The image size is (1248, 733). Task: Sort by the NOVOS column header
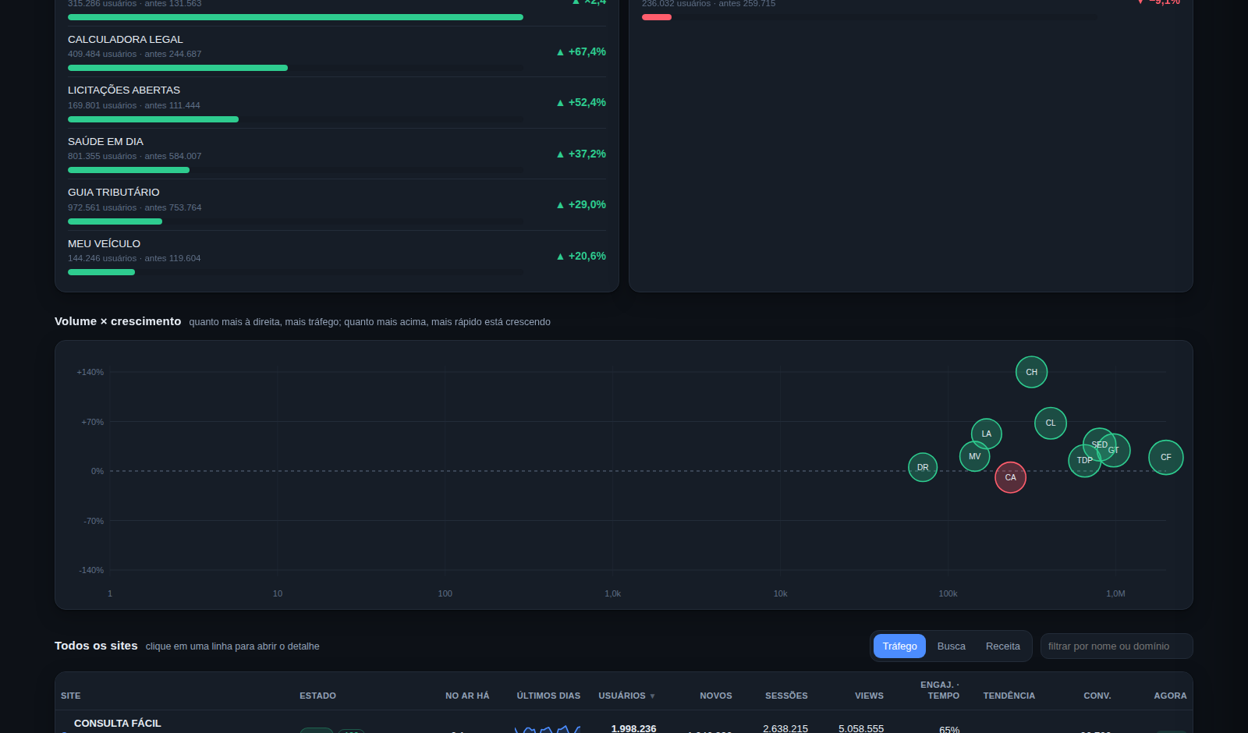tap(716, 696)
